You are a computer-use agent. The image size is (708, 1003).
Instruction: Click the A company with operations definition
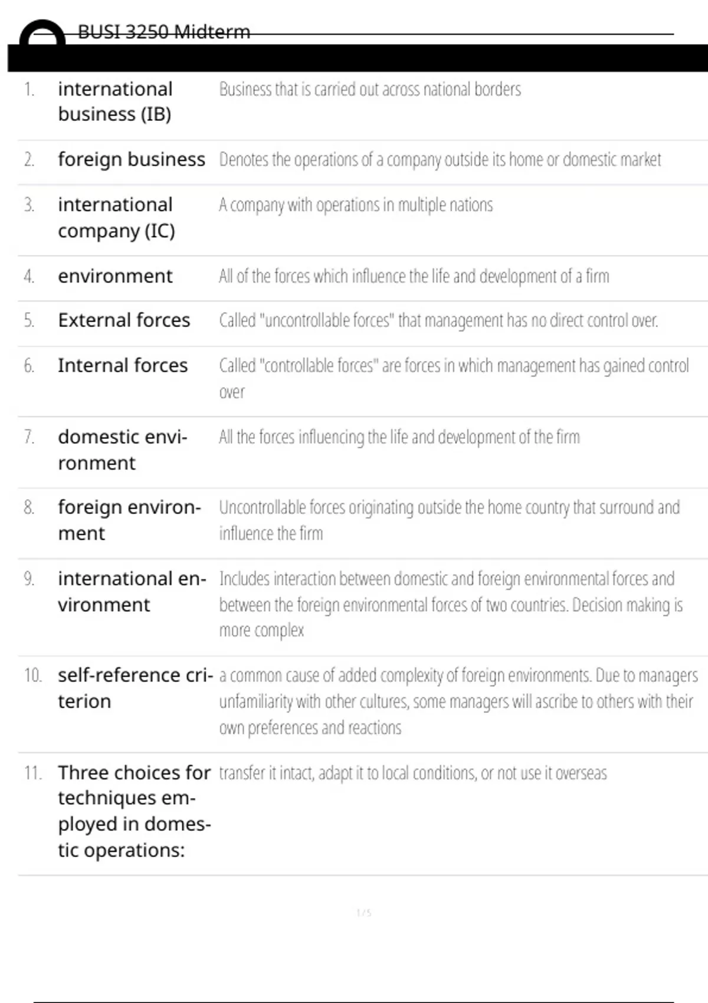pos(356,205)
